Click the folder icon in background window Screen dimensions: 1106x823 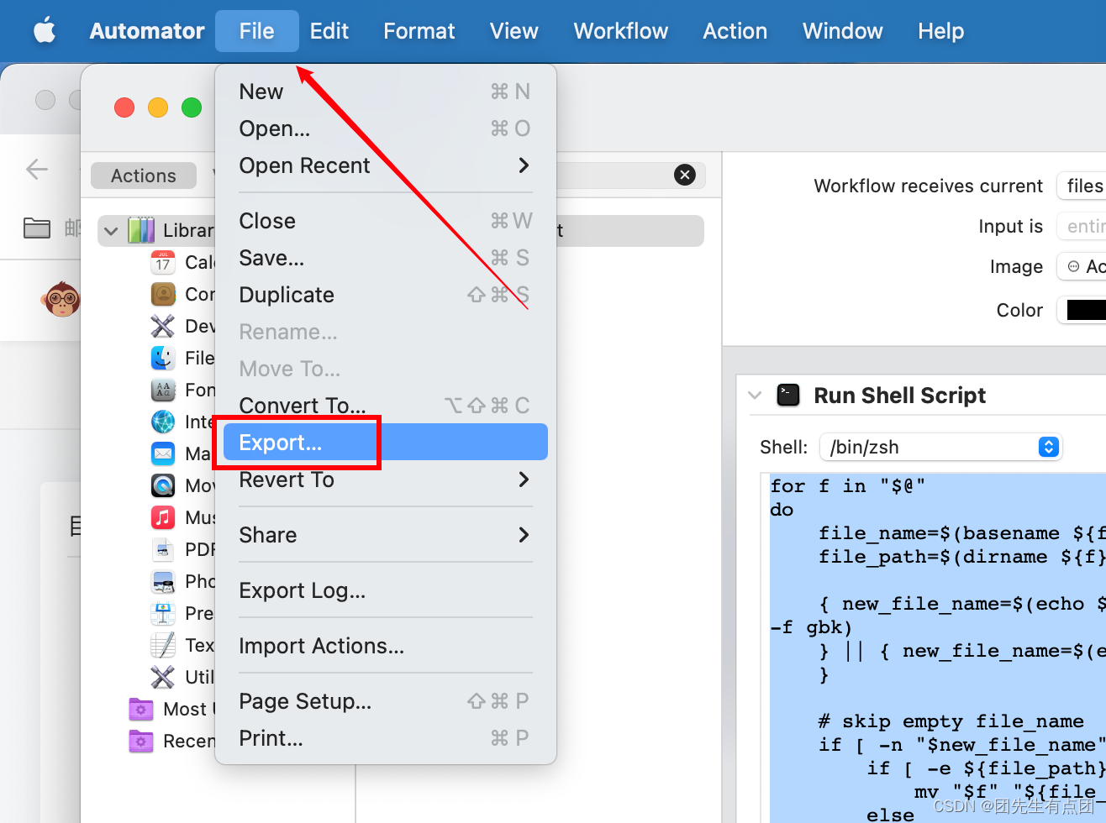tap(36, 228)
